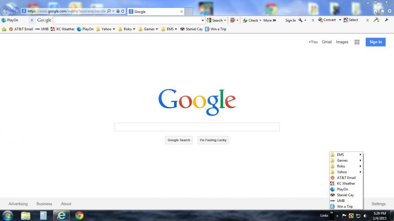Viewport: 394px width, 221px height.
Task: Expand the Roku folder on the favorites bar
Action: [x=127, y=29]
